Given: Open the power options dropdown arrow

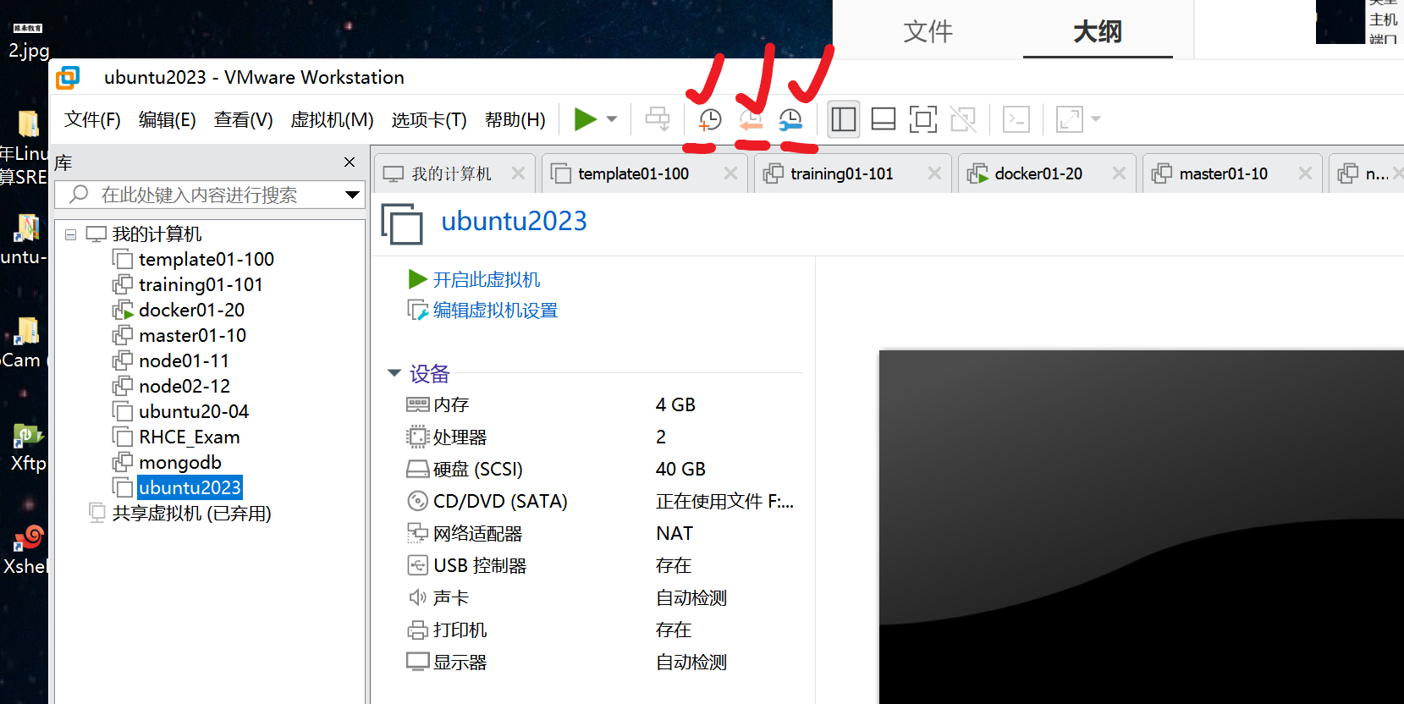Looking at the screenshot, I should pyautogui.click(x=612, y=119).
